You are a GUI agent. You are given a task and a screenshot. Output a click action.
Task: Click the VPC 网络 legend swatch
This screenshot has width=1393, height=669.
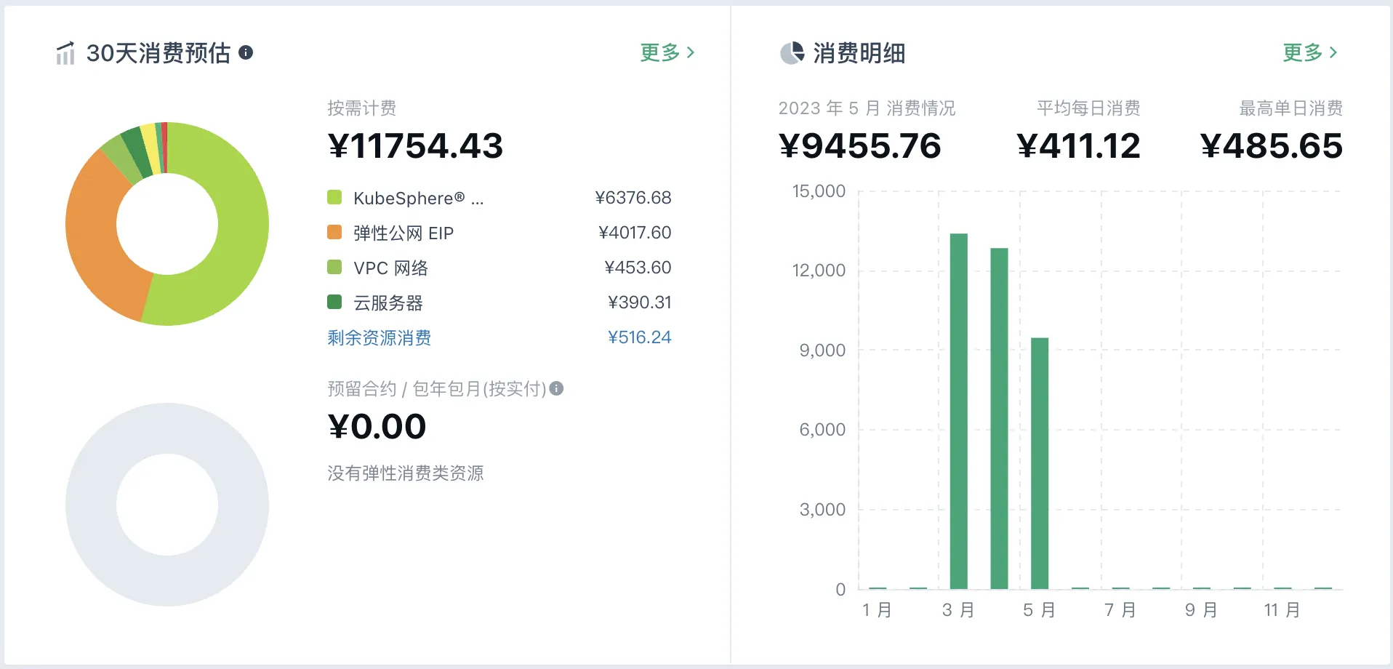(x=334, y=267)
